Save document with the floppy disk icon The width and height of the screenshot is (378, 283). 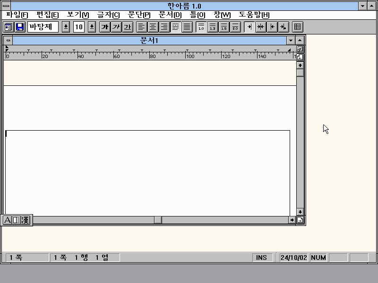coord(20,27)
